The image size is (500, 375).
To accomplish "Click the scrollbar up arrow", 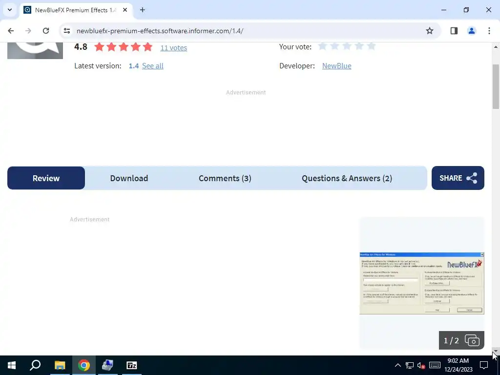I will click(496, 46).
